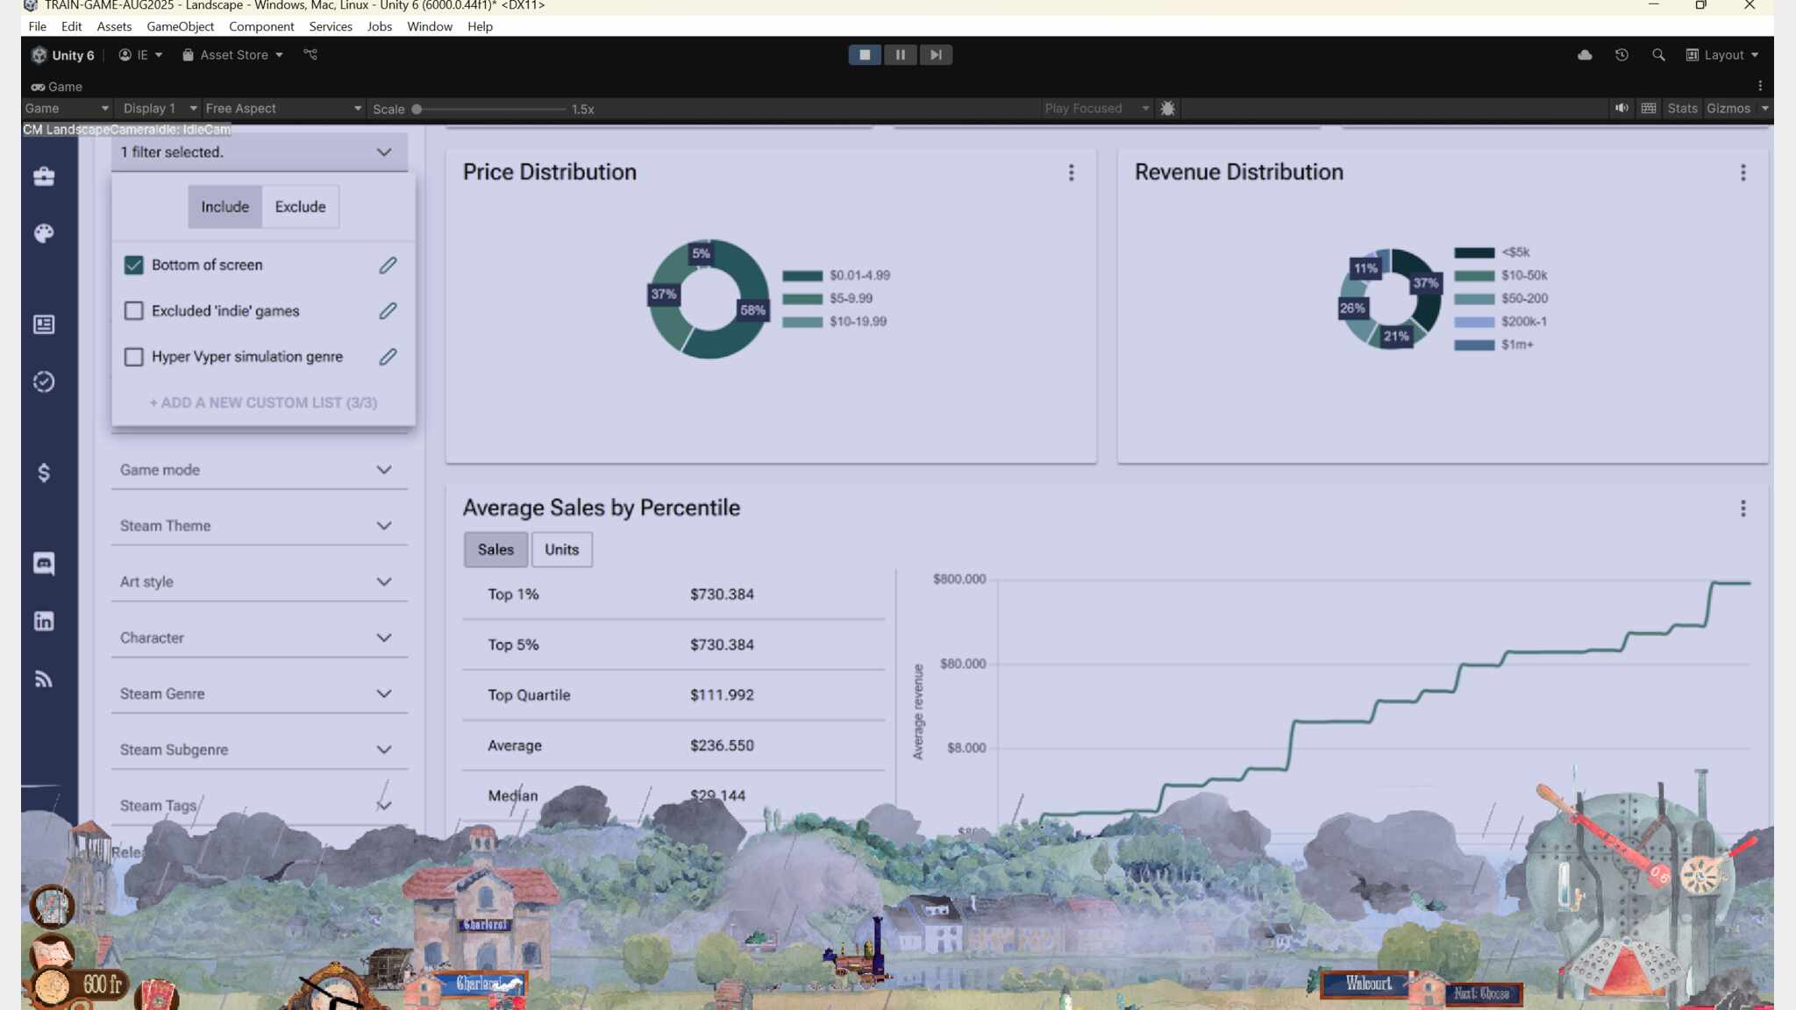Viewport: 1796px width, 1010px height.
Task: Adjust the Game view Scale slider
Action: click(x=417, y=110)
